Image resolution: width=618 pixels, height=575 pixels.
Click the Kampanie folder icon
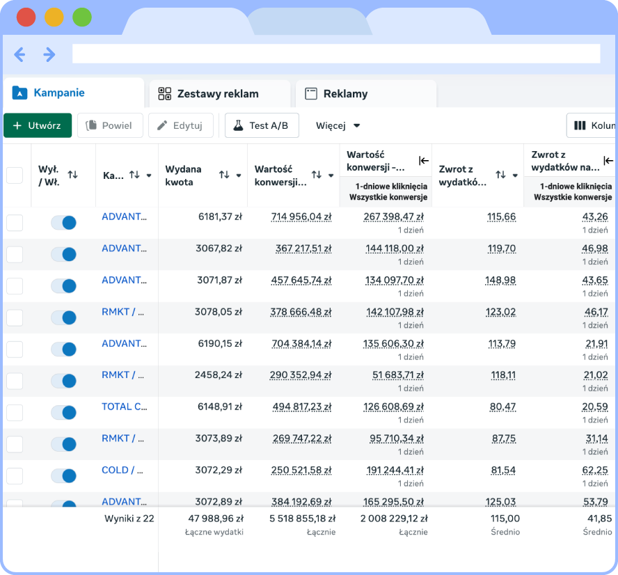[19, 93]
